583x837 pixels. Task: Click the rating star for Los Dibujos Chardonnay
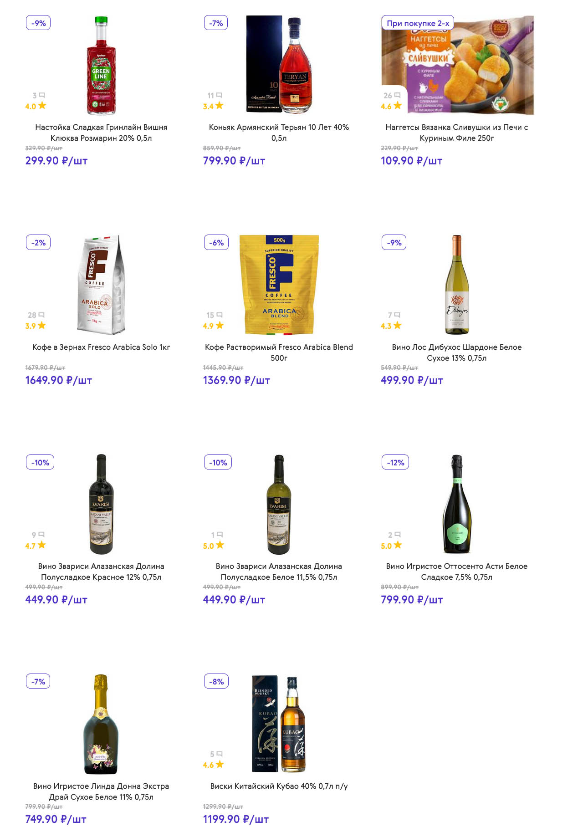point(398,326)
